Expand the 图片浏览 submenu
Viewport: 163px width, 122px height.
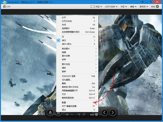click(77, 64)
